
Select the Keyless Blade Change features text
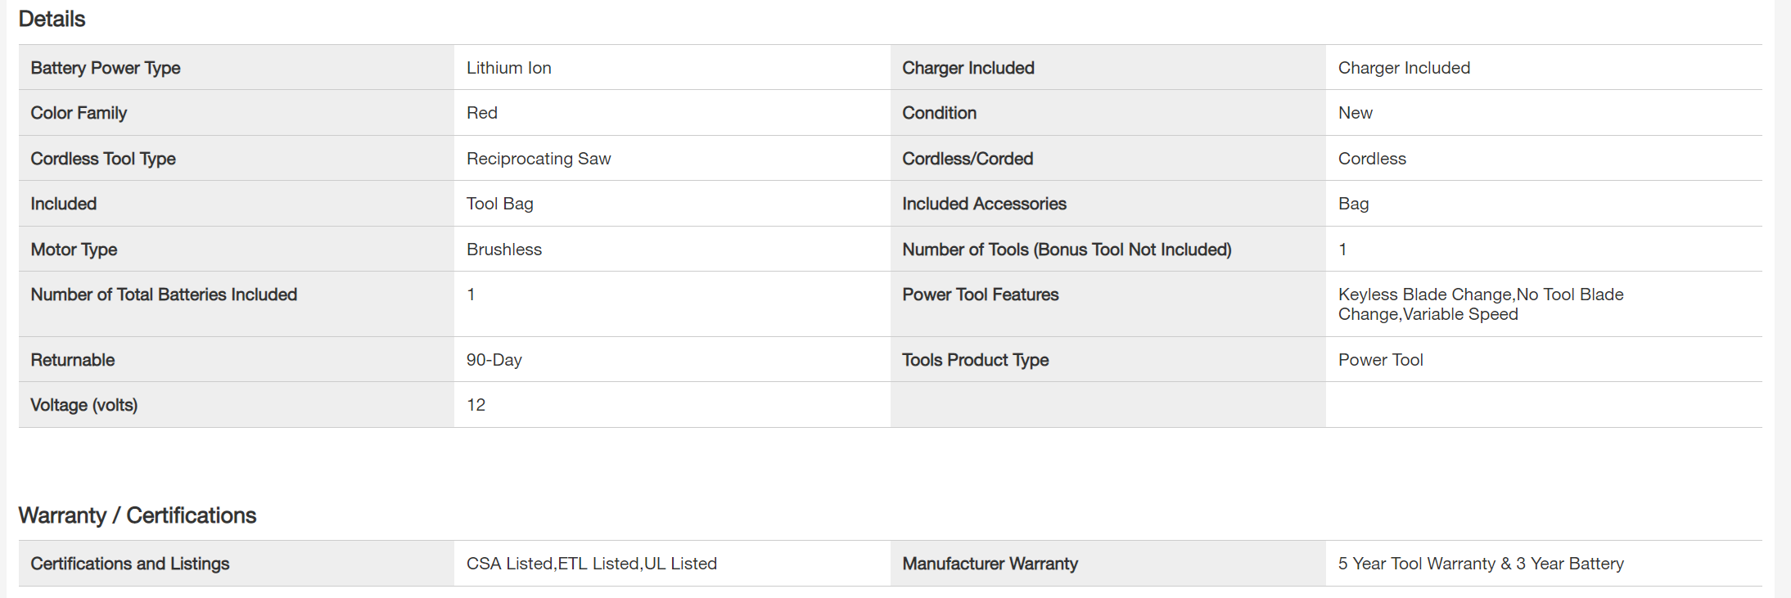[1480, 304]
